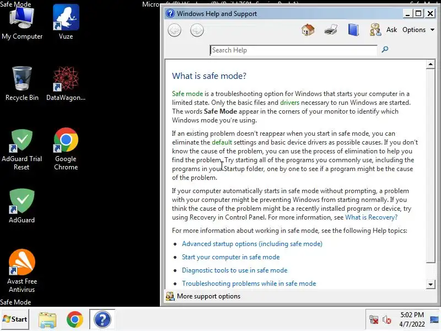Minimize the Windows Help and Support window
The height and width of the screenshot is (331, 441).
tap(407, 13)
